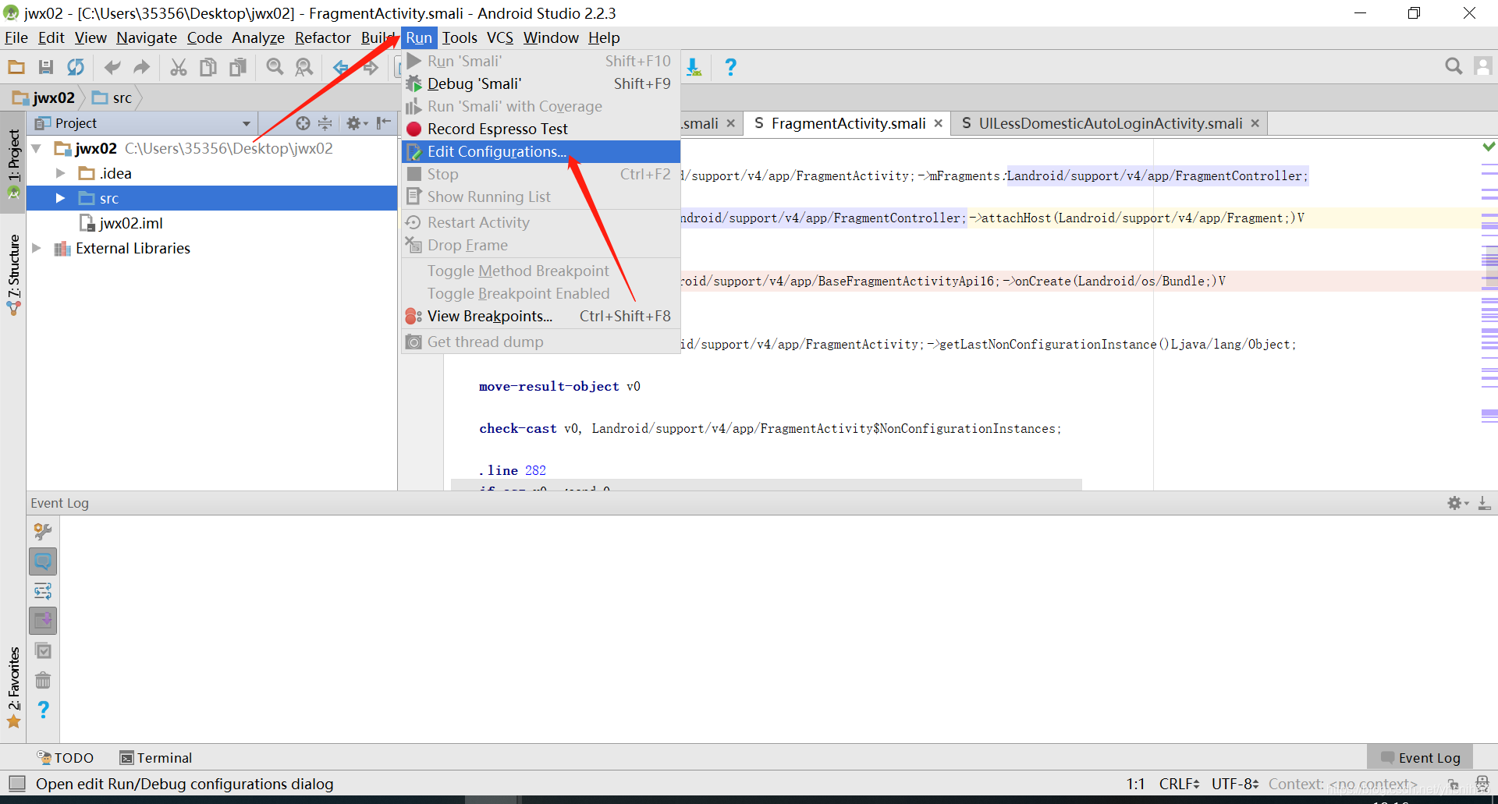This screenshot has height=804, width=1498.
Task: Open the Terminal tool window
Action: point(156,758)
